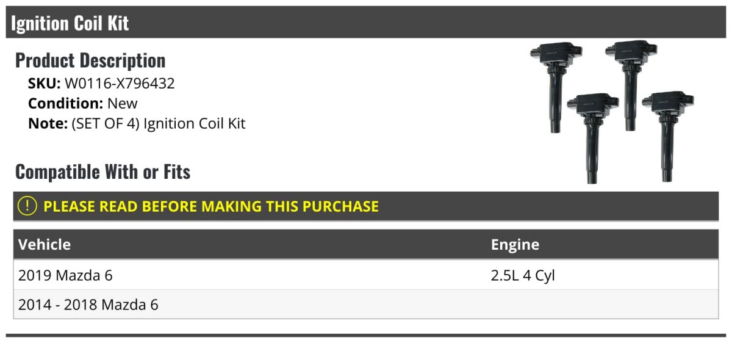This screenshot has height=343, width=732.
Task: Select the 2014 - 2018 Mazda 6 row
Action: (366, 305)
